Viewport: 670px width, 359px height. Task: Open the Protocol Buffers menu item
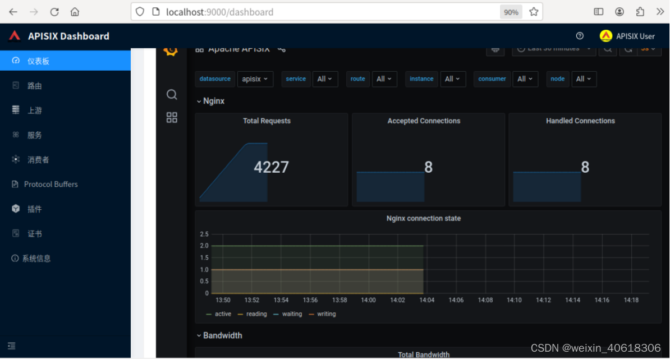click(x=66, y=184)
